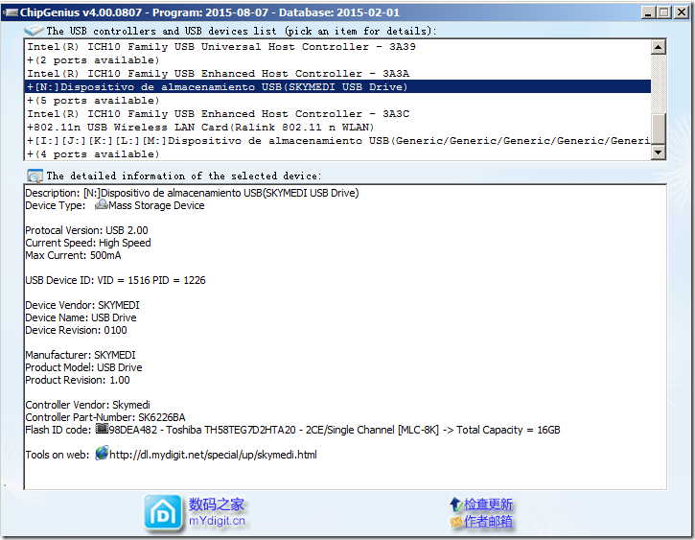Open the 数码之家 website link
This screenshot has width=695, height=540.
217,505
